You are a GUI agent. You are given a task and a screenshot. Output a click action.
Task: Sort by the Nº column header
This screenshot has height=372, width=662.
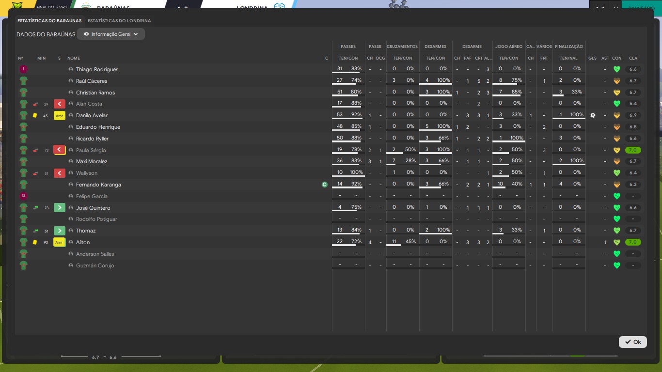pyautogui.click(x=20, y=58)
